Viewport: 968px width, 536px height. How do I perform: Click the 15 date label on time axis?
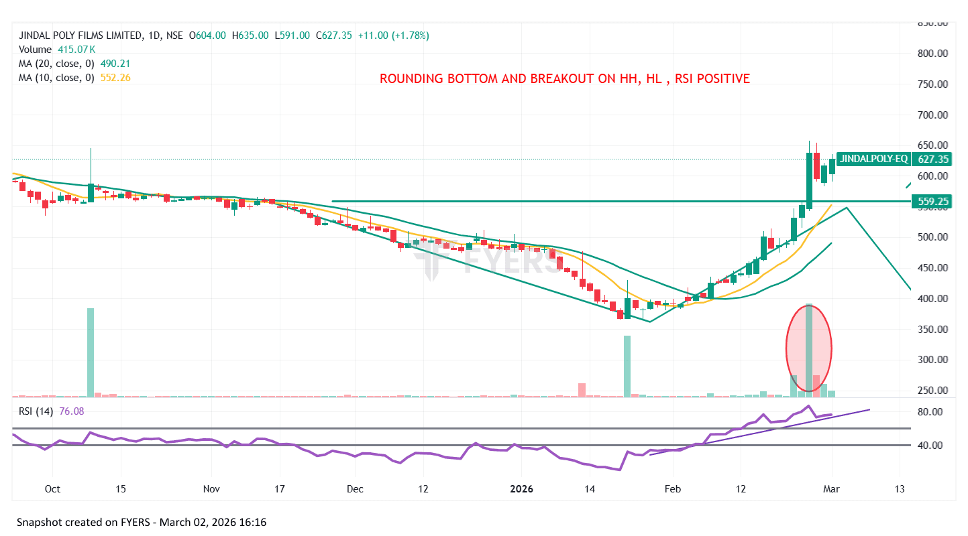(120, 489)
